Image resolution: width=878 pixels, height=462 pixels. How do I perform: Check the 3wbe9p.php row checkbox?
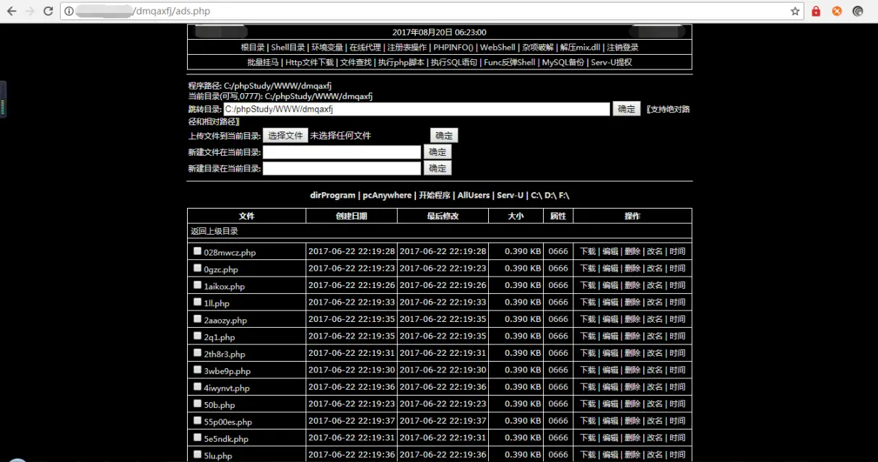(198, 370)
